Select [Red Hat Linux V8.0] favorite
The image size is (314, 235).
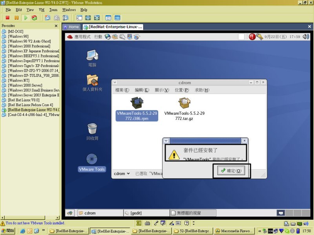(24, 100)
